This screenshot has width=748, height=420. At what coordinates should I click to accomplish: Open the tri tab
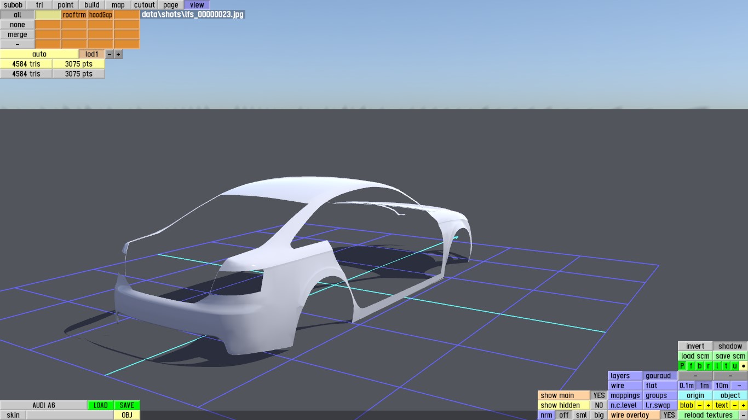tap(39, 5)
